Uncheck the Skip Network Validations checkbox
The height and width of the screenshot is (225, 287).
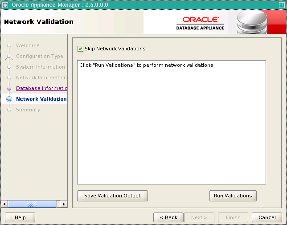80,49
